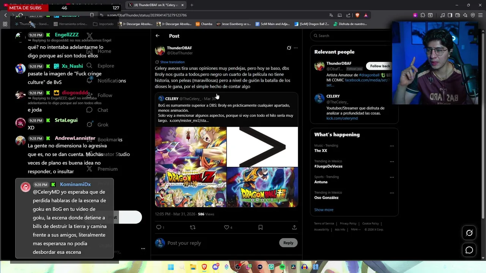Screen dimensions: 486x273
Task: Open the More footer dropdown
Action: pyautogui.click(x=356, y=229)
